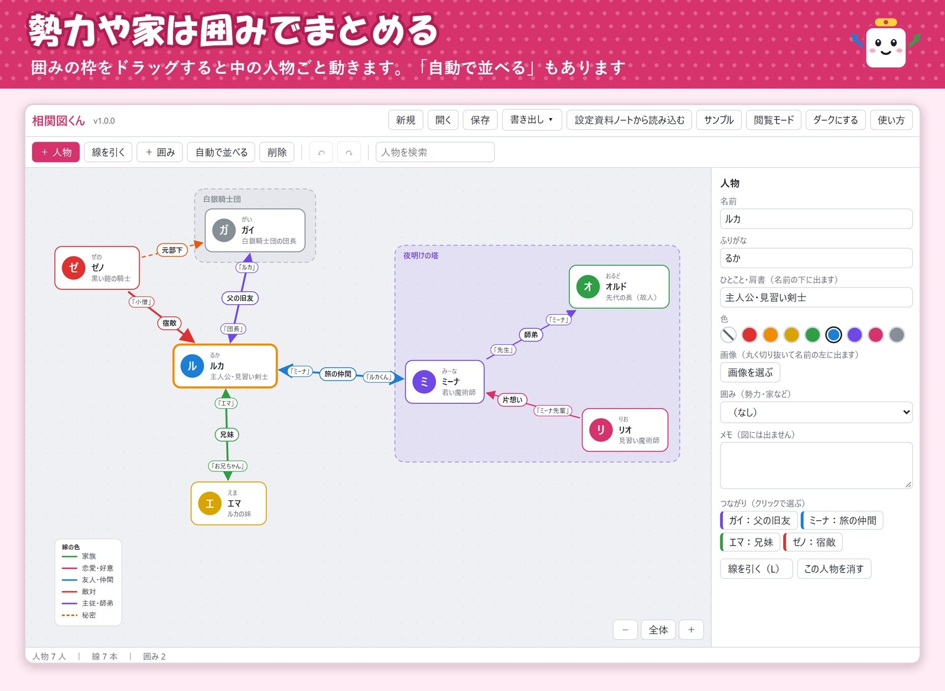The width and height of the screenshot is (945, 691).
Task: Select the ルカ character avatar circle
Action: click(192, 366)
